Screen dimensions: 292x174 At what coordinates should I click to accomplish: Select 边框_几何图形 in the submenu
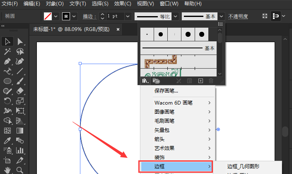[243, 167]
